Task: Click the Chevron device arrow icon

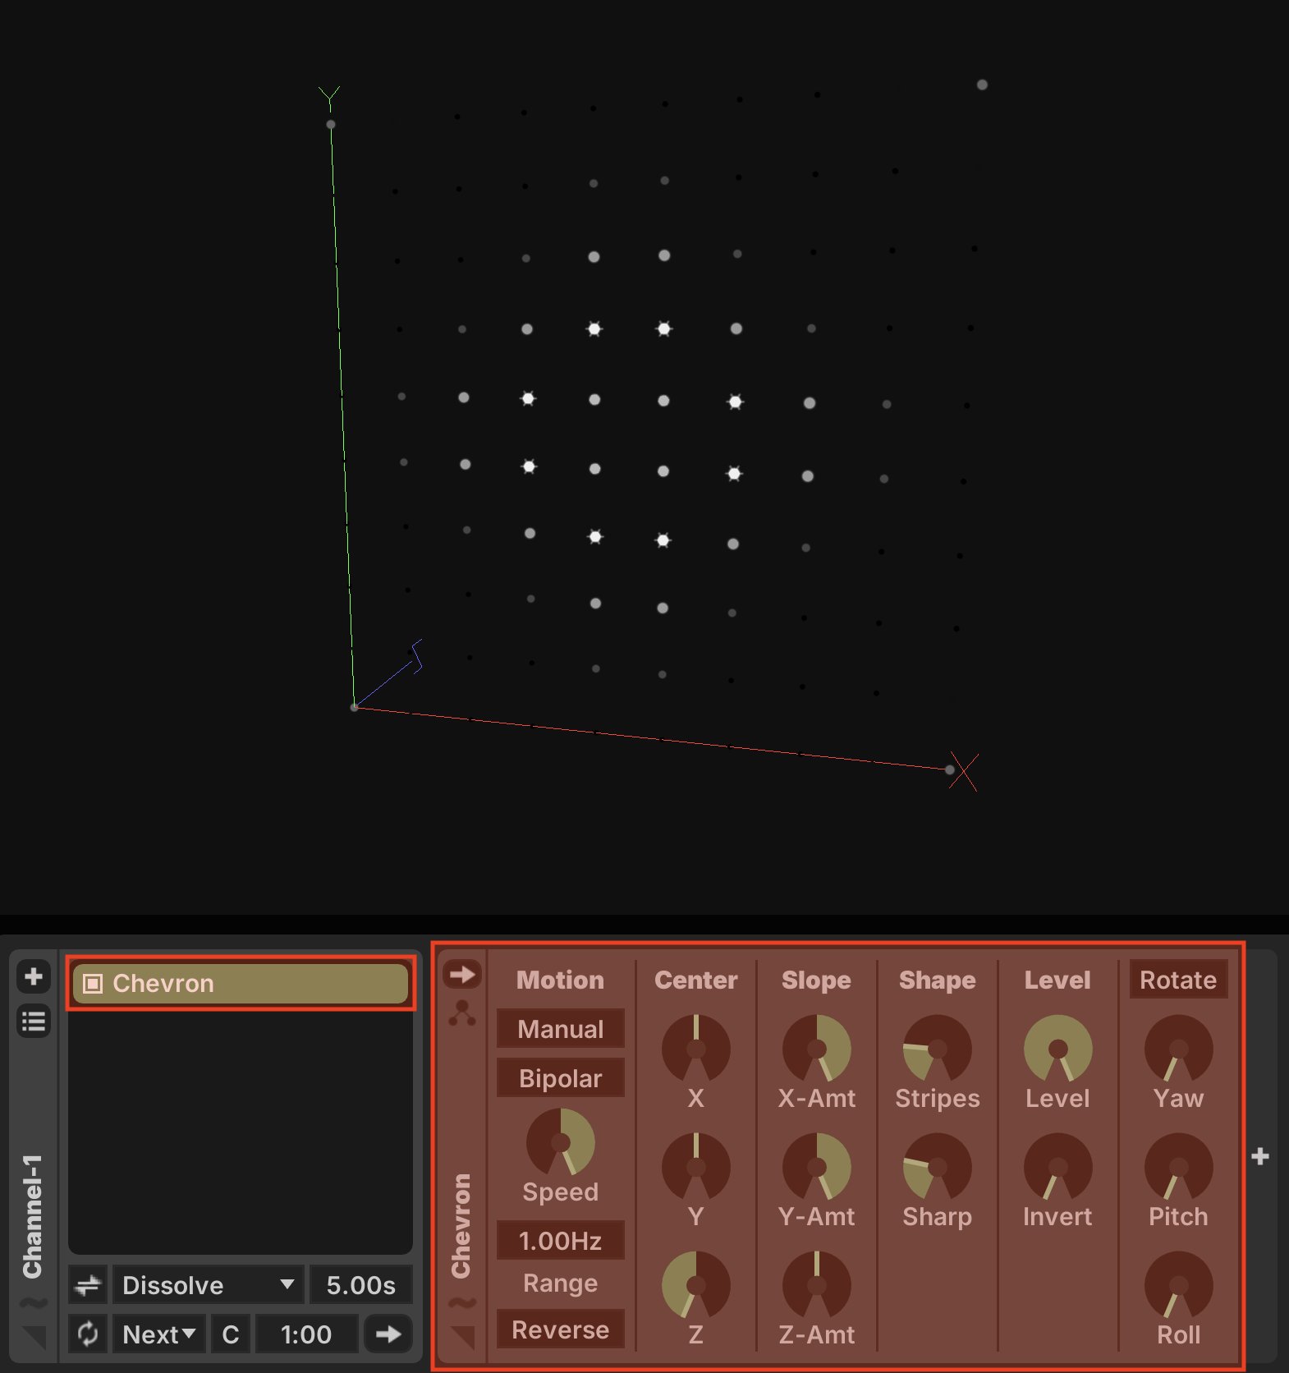Action: pos(462,975)
